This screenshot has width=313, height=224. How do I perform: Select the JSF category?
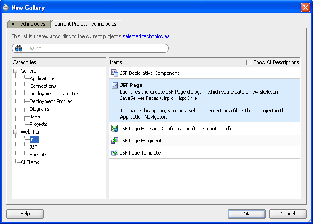tap(34, 139)
